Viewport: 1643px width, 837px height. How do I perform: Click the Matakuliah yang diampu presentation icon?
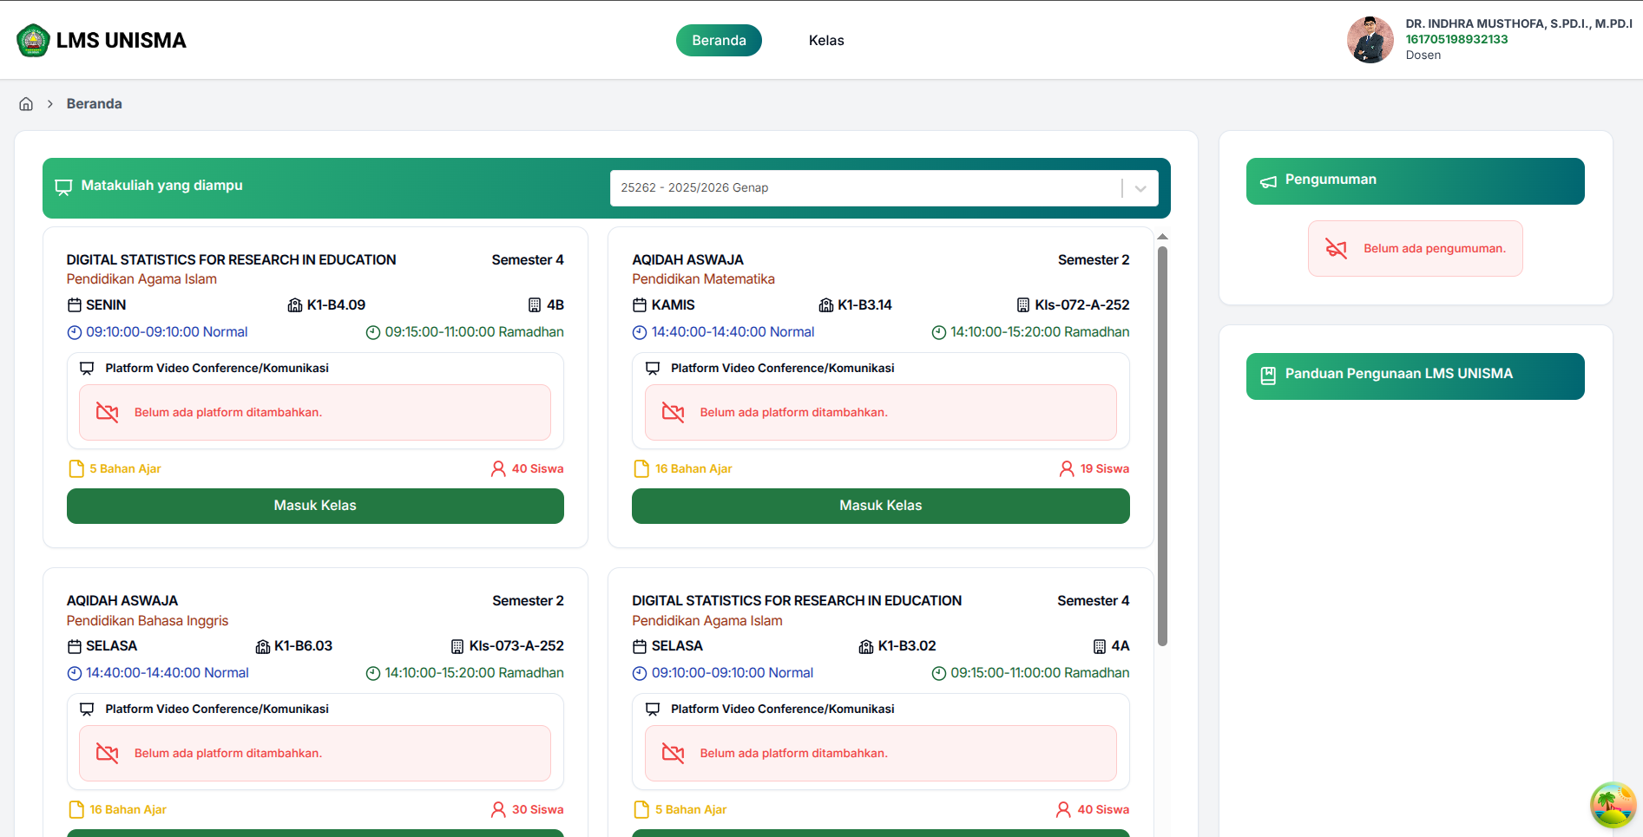point(63,187)
